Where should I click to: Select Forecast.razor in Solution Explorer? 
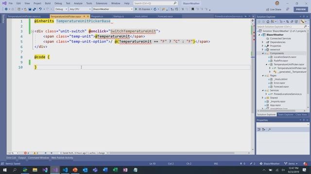(281, 87)
